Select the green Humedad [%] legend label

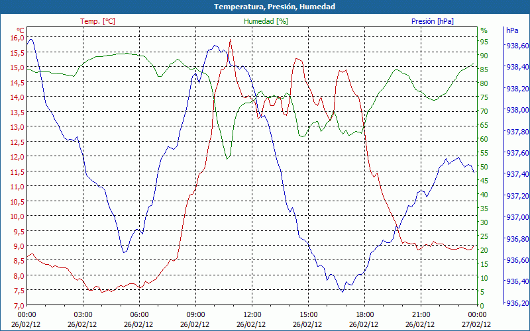(x=266, y=21)
